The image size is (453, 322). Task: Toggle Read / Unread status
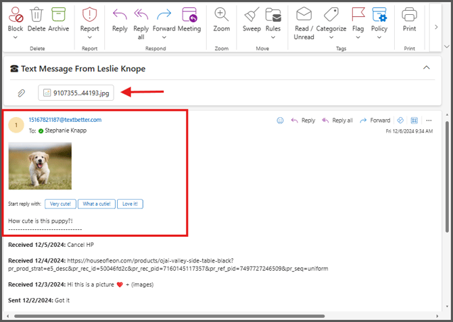(304, 15)
